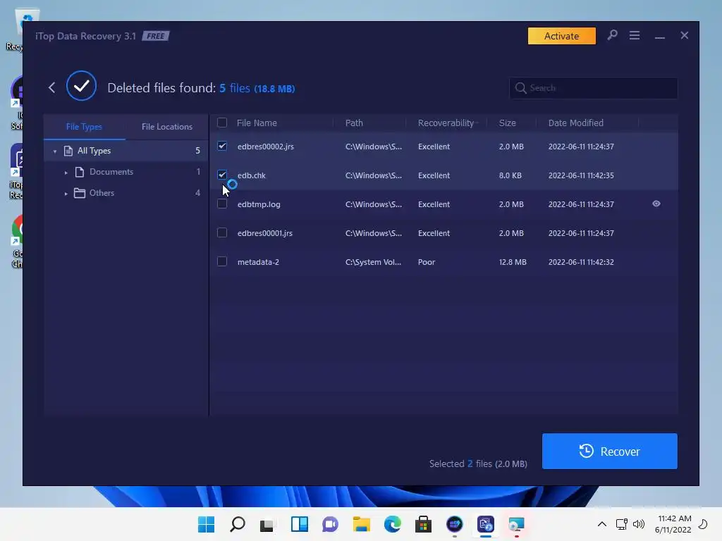Click the eye preview icon for edbtmp.log
This screenshot has height=541, width=722.
[x=656, y=204]
